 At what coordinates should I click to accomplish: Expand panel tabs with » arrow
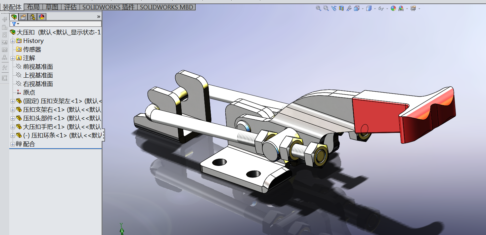pyautogui.click(x=99, y=17)
